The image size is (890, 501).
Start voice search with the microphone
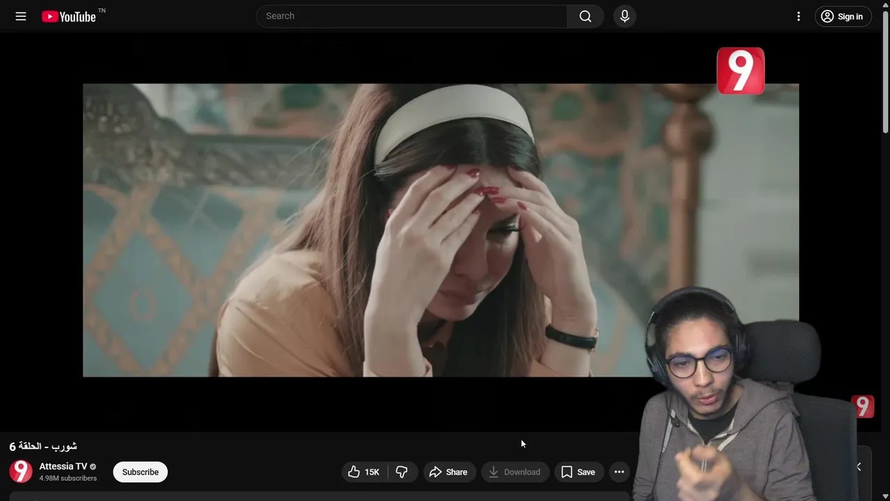pyautogui.click(x=624, y=16)
